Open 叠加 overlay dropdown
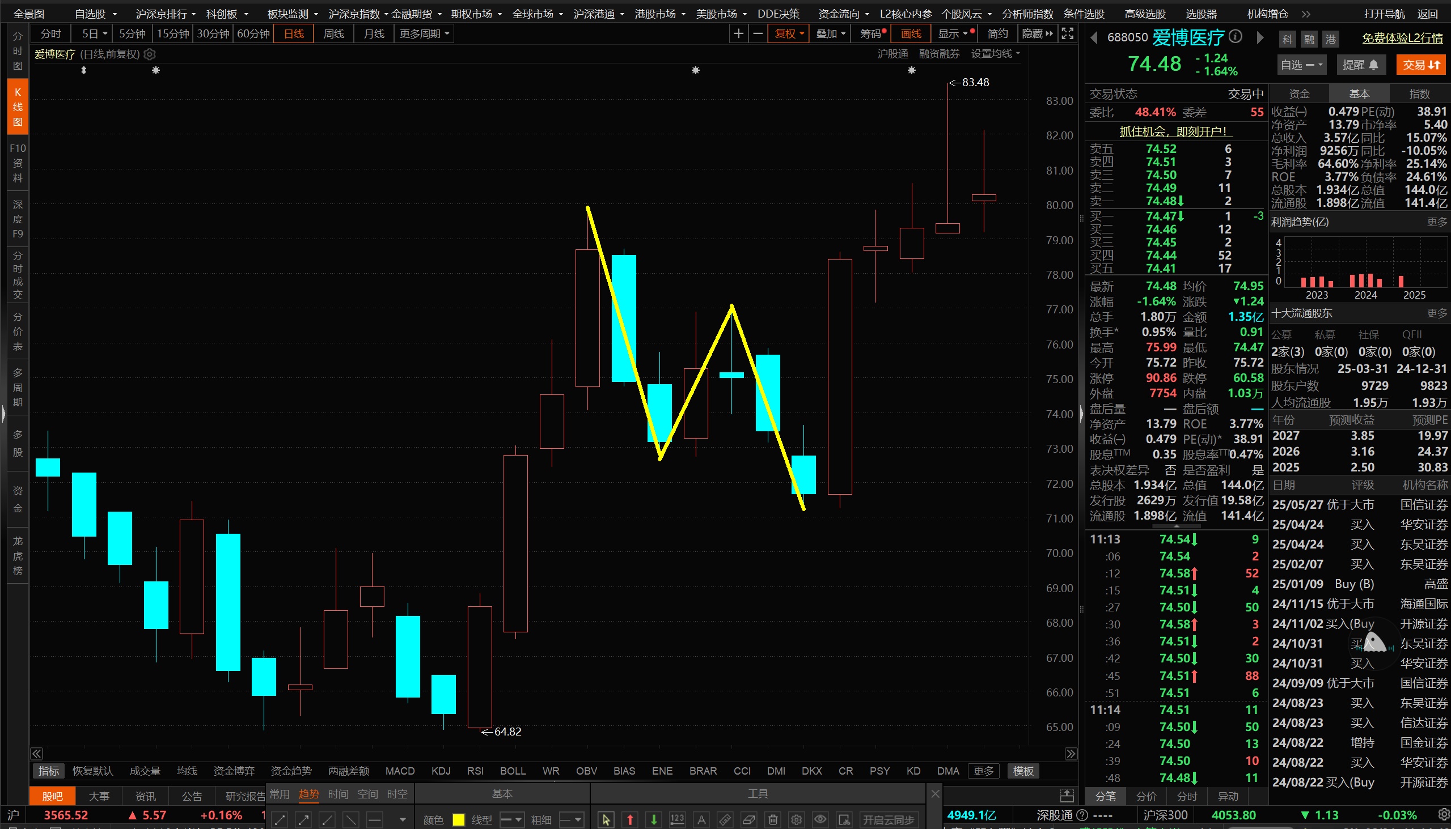 tap(830, 33)
